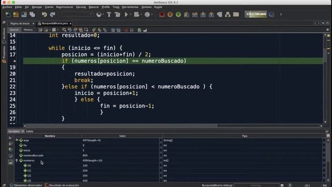Click the Apply Code Changes icon
This screenshot has height=187, width=332.
click(228, 15)
